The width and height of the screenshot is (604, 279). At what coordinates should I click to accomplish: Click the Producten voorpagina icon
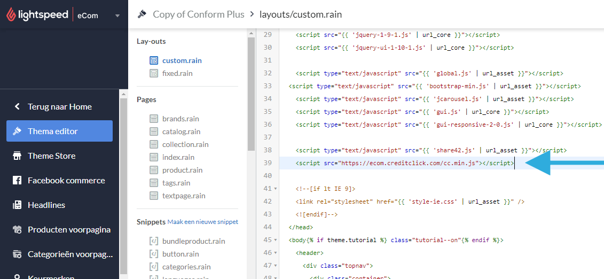pos(17,229)
